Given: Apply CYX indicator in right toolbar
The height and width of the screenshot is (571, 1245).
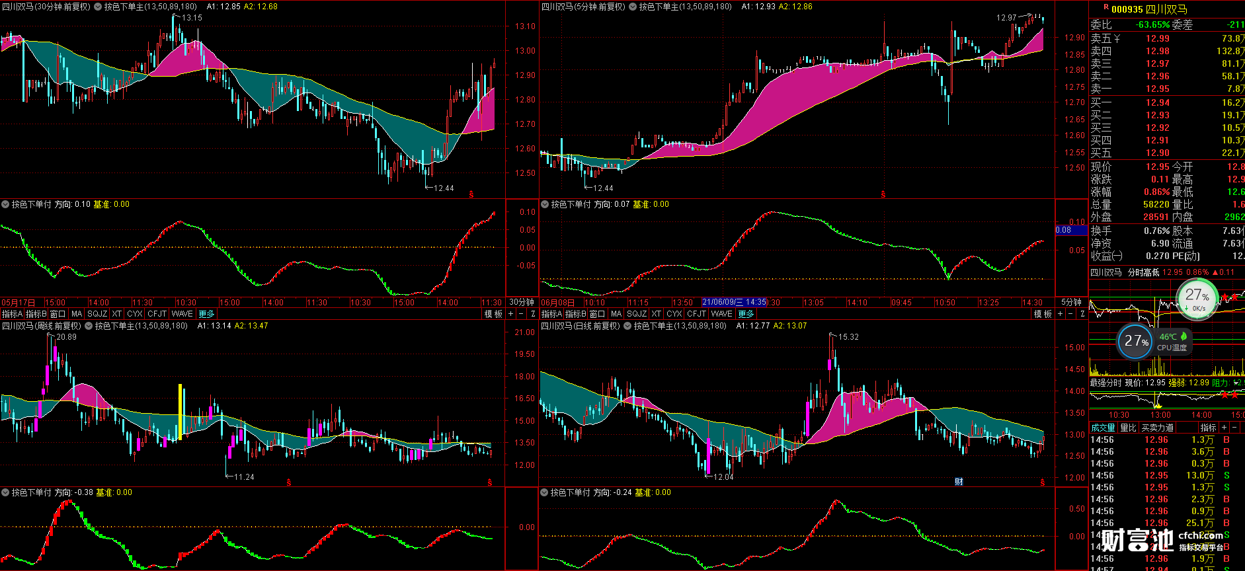Looking at the screenshot, I should click(x=674, y=314).
